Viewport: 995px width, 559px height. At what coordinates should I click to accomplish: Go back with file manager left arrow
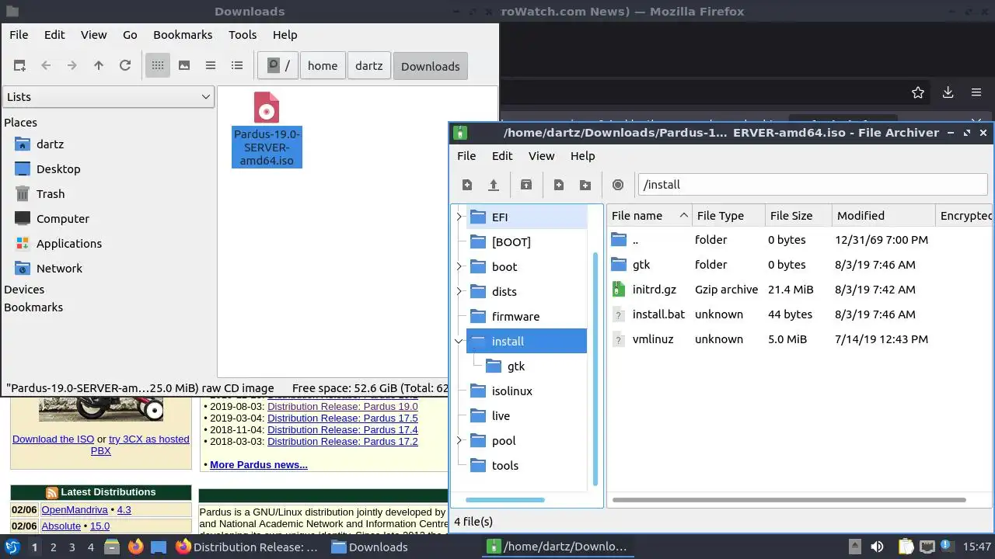coord(46,66)
